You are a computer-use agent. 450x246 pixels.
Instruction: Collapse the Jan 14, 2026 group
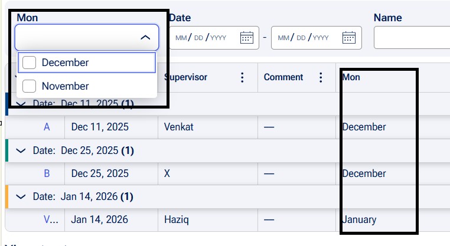(x=21, y=196)
